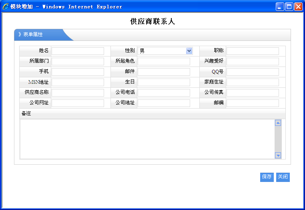Select the 所属部门 department field

pos(78,61)
